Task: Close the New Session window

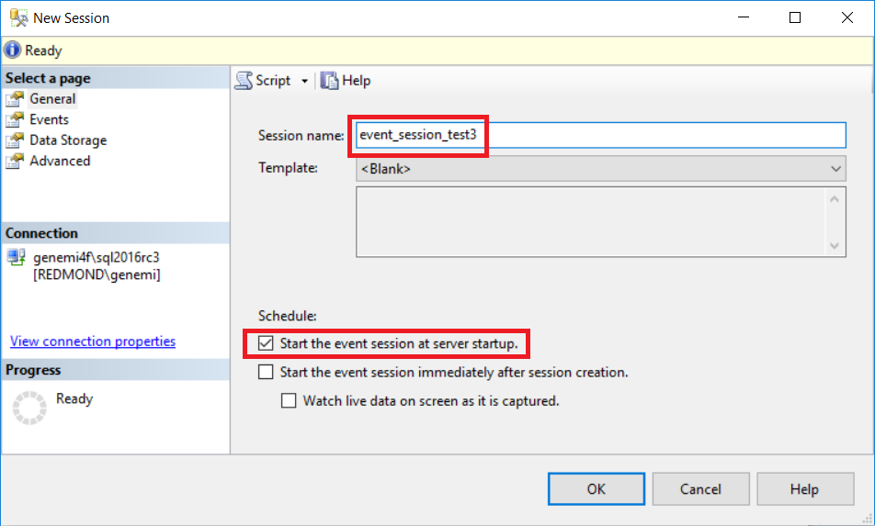Action: click(847, 17)
